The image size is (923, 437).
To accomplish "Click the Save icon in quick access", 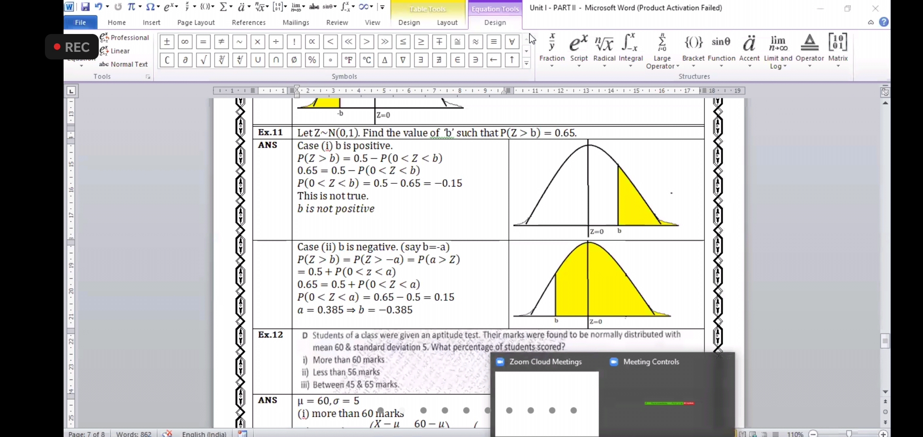I will [x=85, y=7].
